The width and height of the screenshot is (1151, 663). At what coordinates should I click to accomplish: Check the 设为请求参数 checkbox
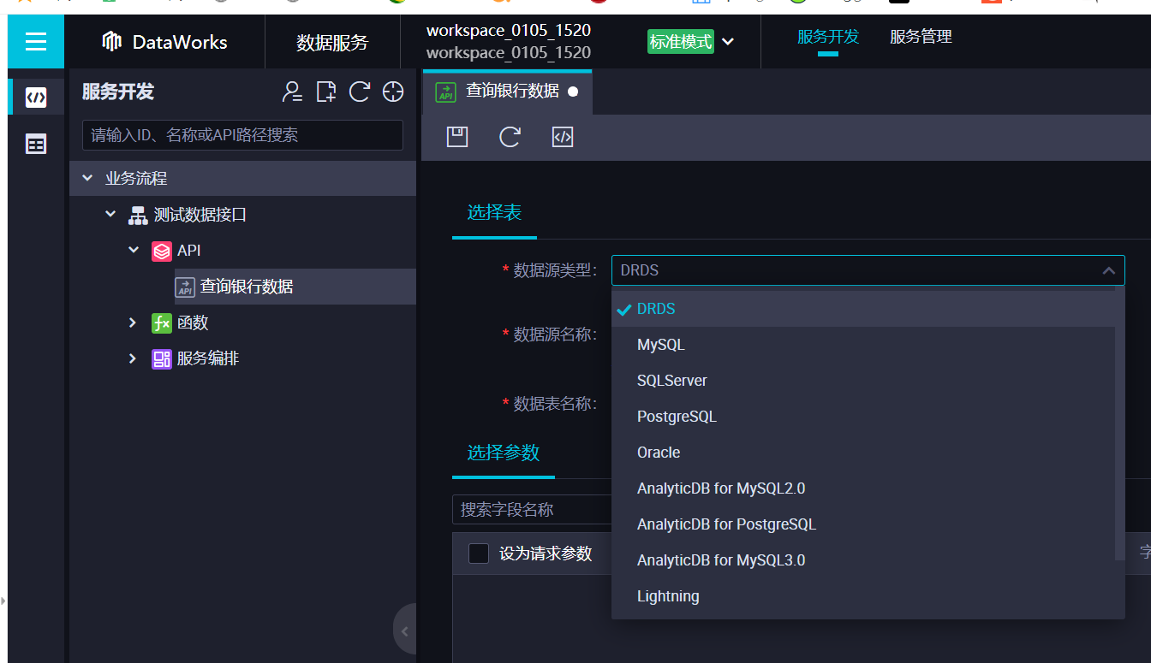tap(479, 553)
